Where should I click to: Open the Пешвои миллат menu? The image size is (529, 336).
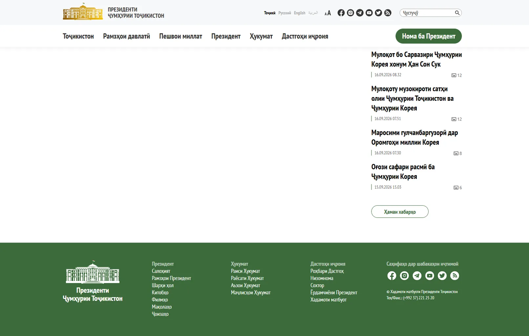tap(180, 36)
